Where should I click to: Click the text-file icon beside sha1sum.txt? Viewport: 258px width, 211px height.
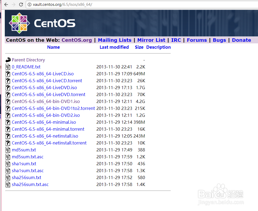[8, 163]
